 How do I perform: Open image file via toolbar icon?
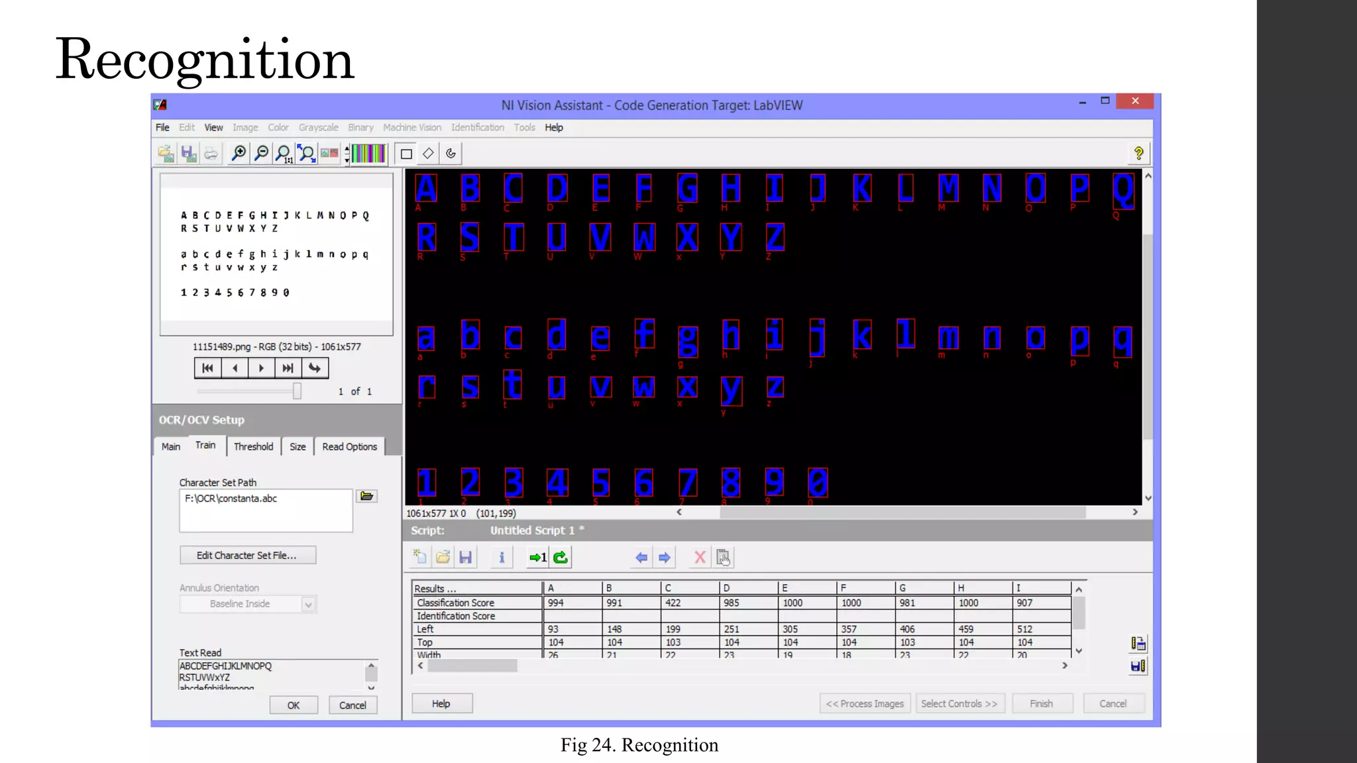(x=166, y=154)
